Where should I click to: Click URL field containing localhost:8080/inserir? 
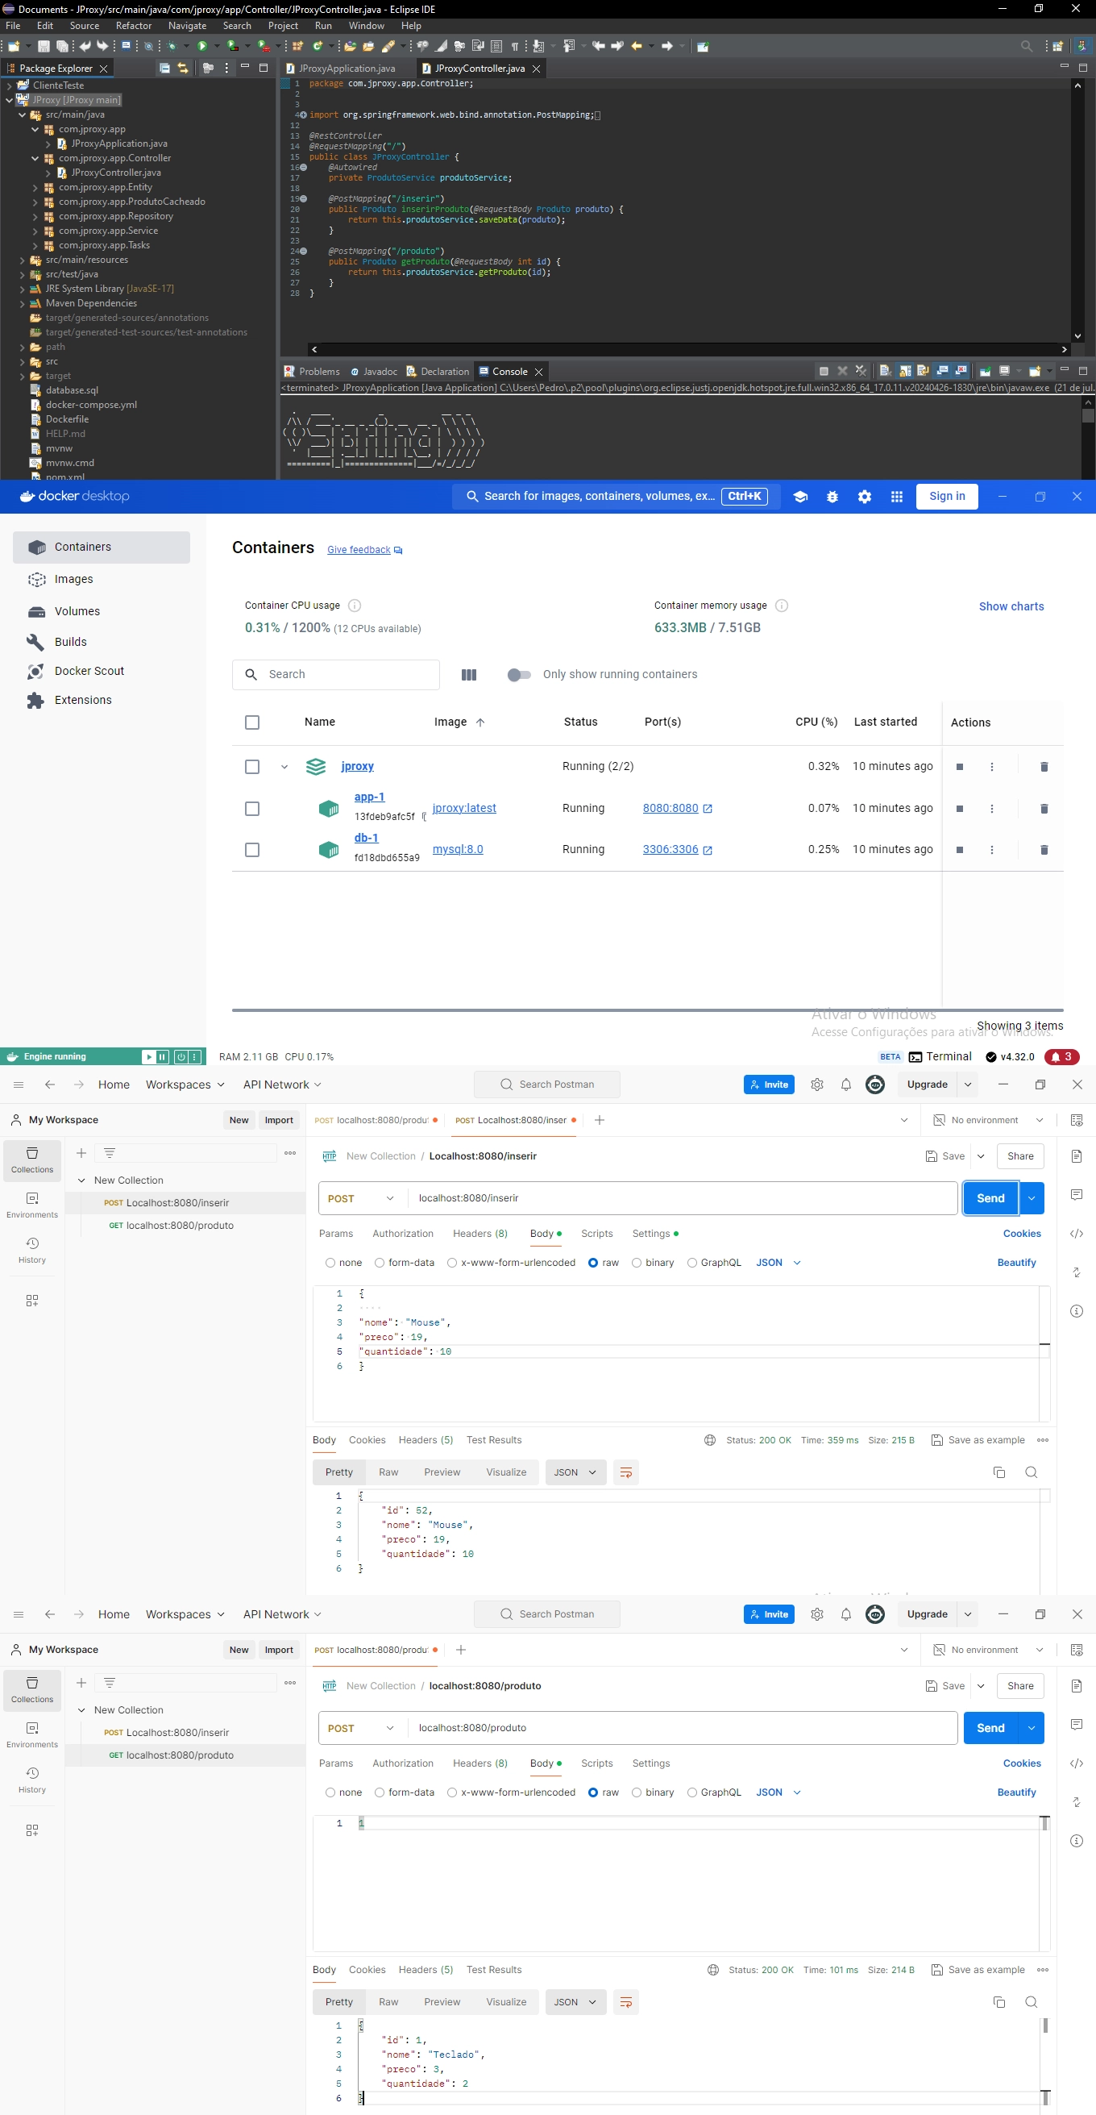click(682, 1199)
